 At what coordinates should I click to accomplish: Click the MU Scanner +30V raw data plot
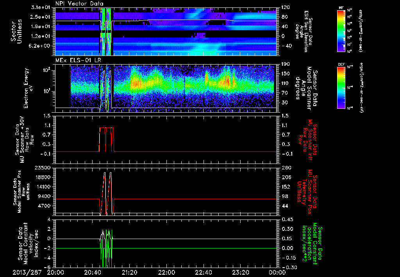tap(166, 140)
